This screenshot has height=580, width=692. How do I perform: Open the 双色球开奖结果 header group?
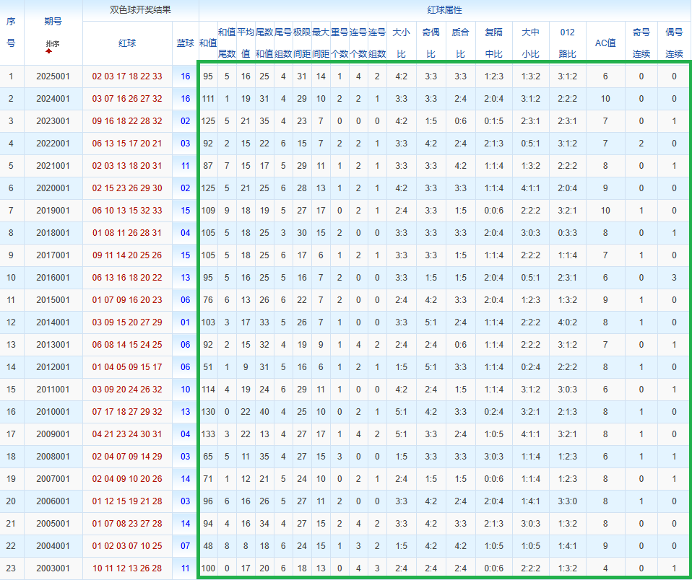tap(140, 10)
